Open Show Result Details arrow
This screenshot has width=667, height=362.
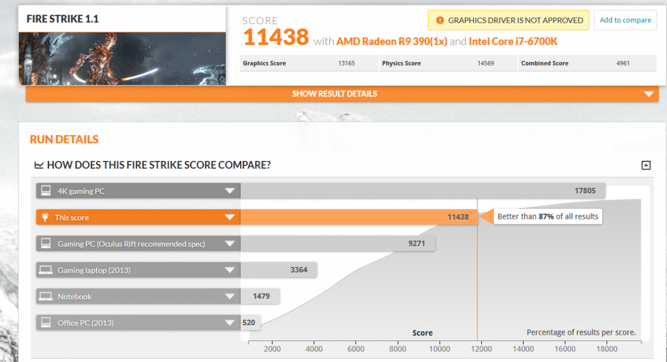[x=648, y=94]
